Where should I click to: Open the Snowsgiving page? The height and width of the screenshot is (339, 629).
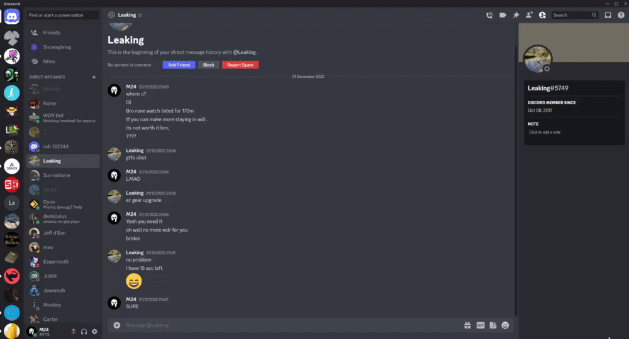[x=63, y=47]
